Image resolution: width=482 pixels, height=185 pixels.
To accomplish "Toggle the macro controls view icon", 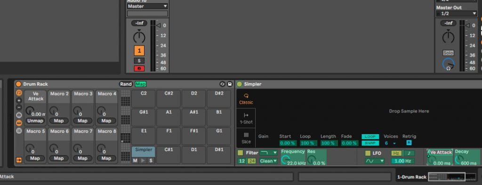I will click(x=19, y=92).
